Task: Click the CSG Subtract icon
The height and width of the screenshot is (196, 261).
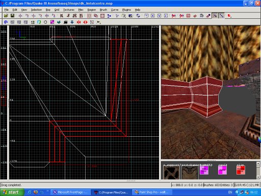Action: coord(96,16)
